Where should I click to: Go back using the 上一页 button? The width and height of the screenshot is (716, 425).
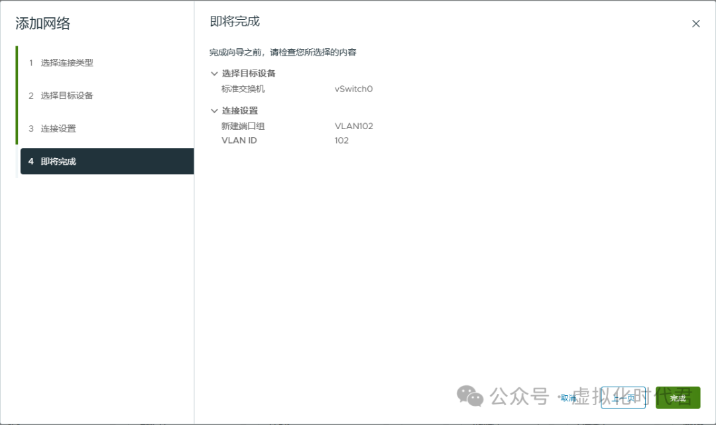(x=623, y=397)
